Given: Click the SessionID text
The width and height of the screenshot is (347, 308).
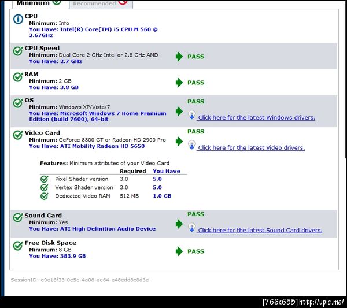Looking at the screenshot, I should click(x=80, y=280).
